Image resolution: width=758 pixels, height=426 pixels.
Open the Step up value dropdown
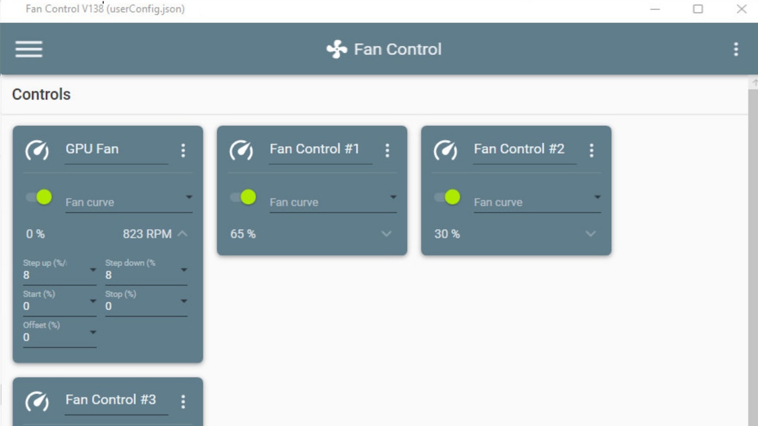(x=93, y=270)
